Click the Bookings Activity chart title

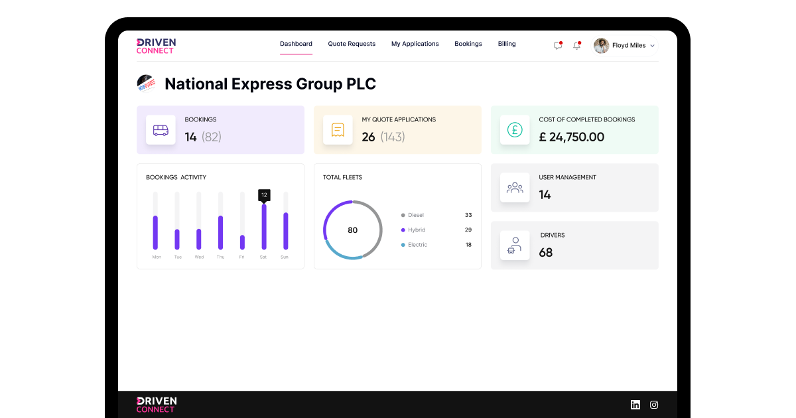[x=176, y=177]
